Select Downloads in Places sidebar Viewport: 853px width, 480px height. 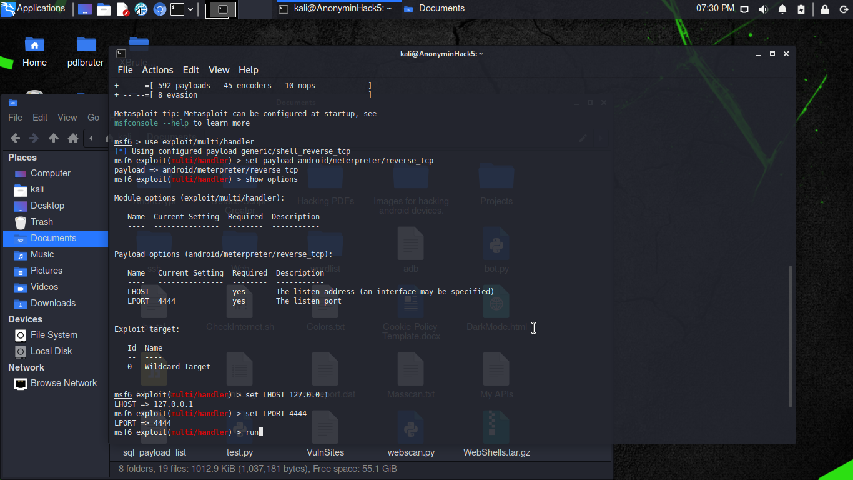[56, 303]
